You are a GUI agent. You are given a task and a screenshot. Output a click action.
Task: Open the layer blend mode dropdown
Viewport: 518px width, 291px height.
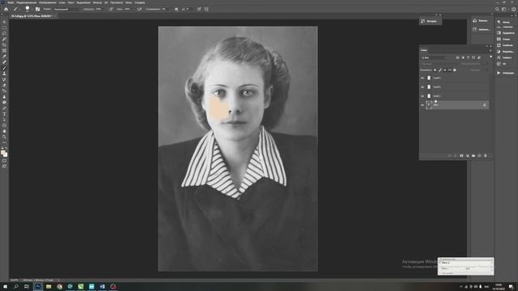(x=439, y=64)
